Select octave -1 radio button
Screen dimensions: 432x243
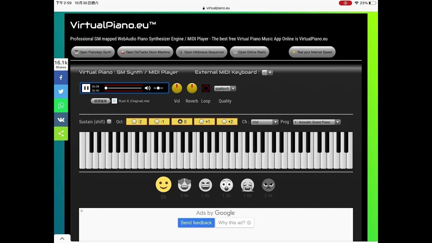coord(159,122)
